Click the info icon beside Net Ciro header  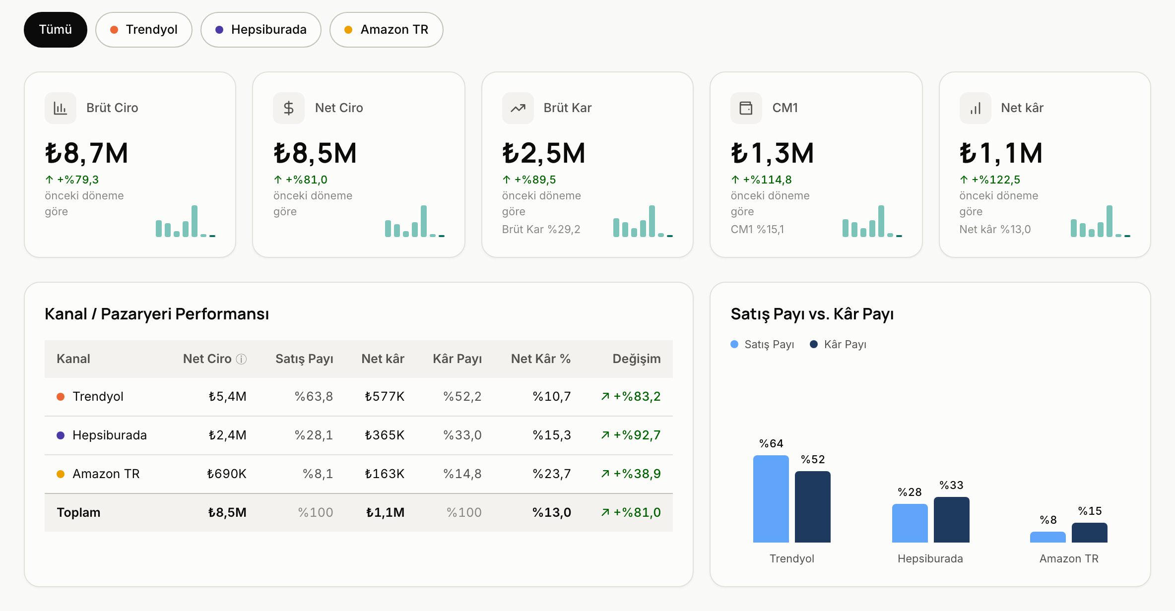point(241,359)
